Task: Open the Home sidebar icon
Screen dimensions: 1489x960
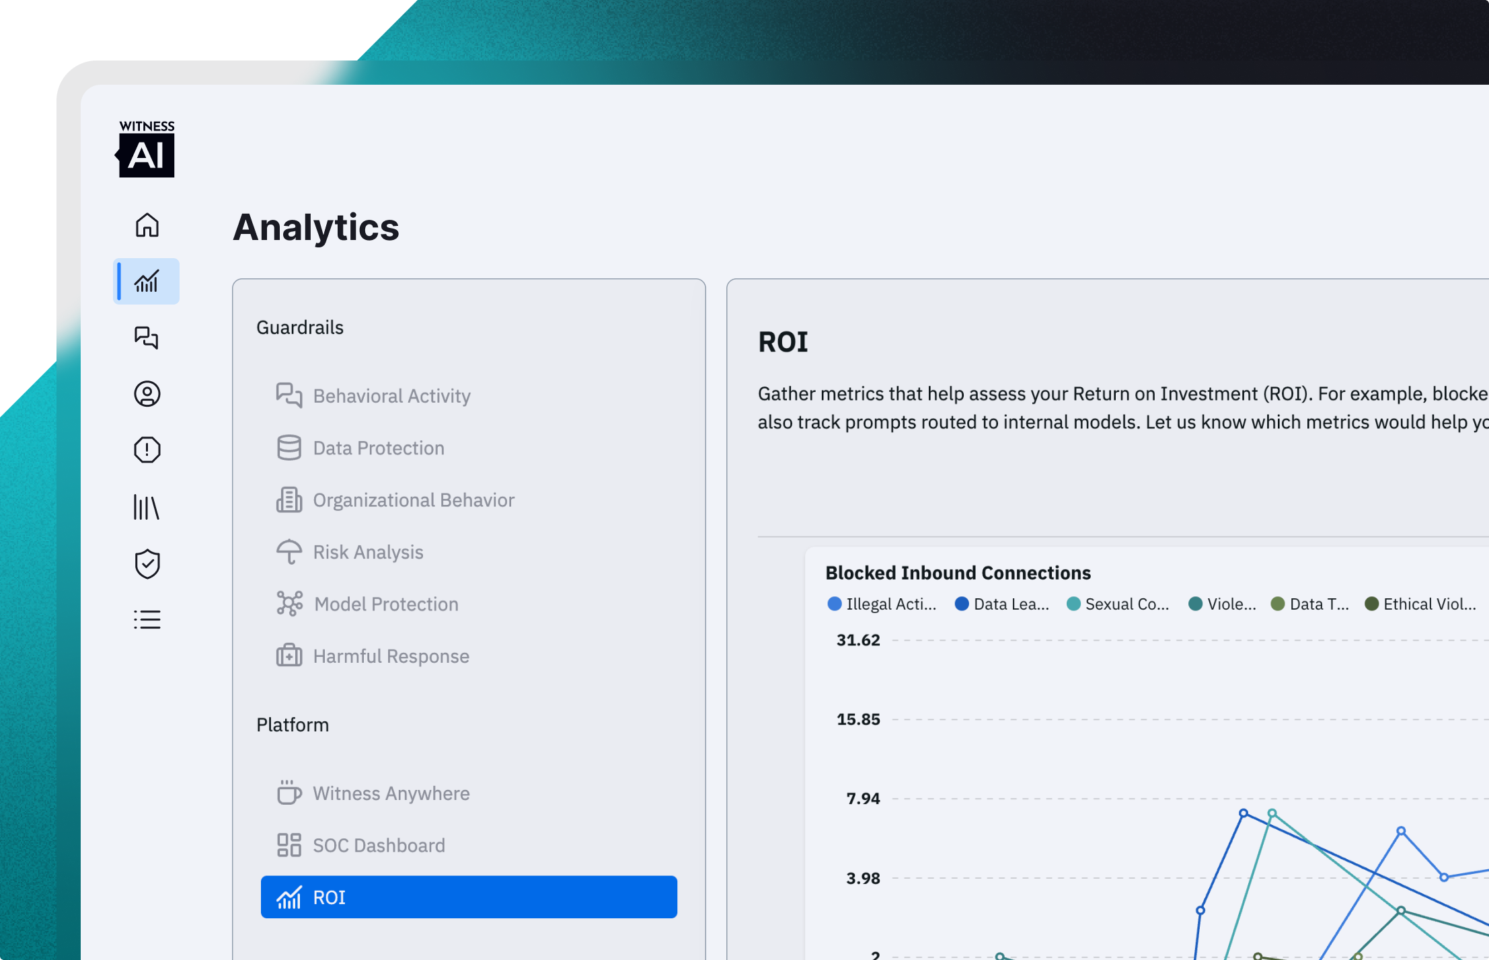Action: [x=147, y=225]
